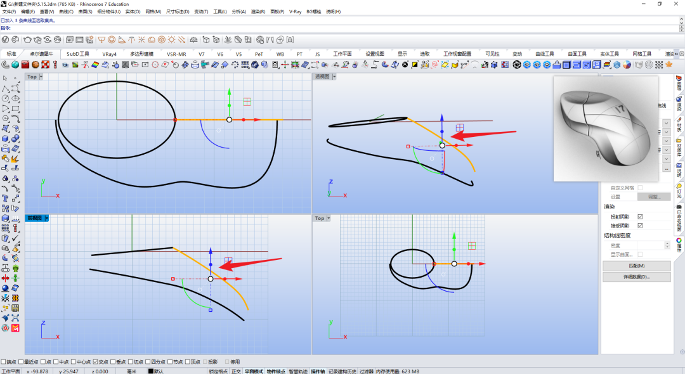Screen dimensions: 685x374
Task: Open Top viewport title dropdown arrow upper-left
Action: 41,77
